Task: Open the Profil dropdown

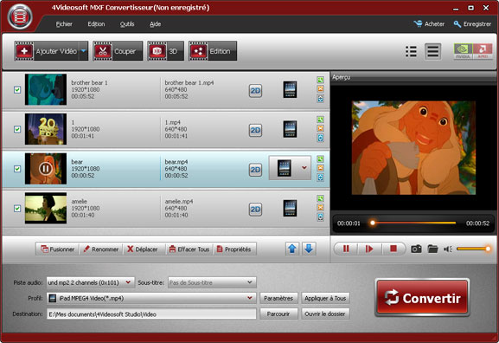Action: [x=151, y=298]
